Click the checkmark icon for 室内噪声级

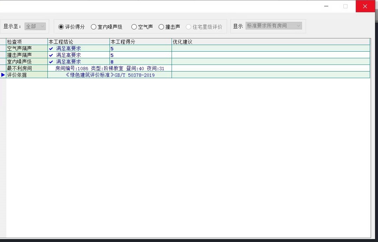51,62
